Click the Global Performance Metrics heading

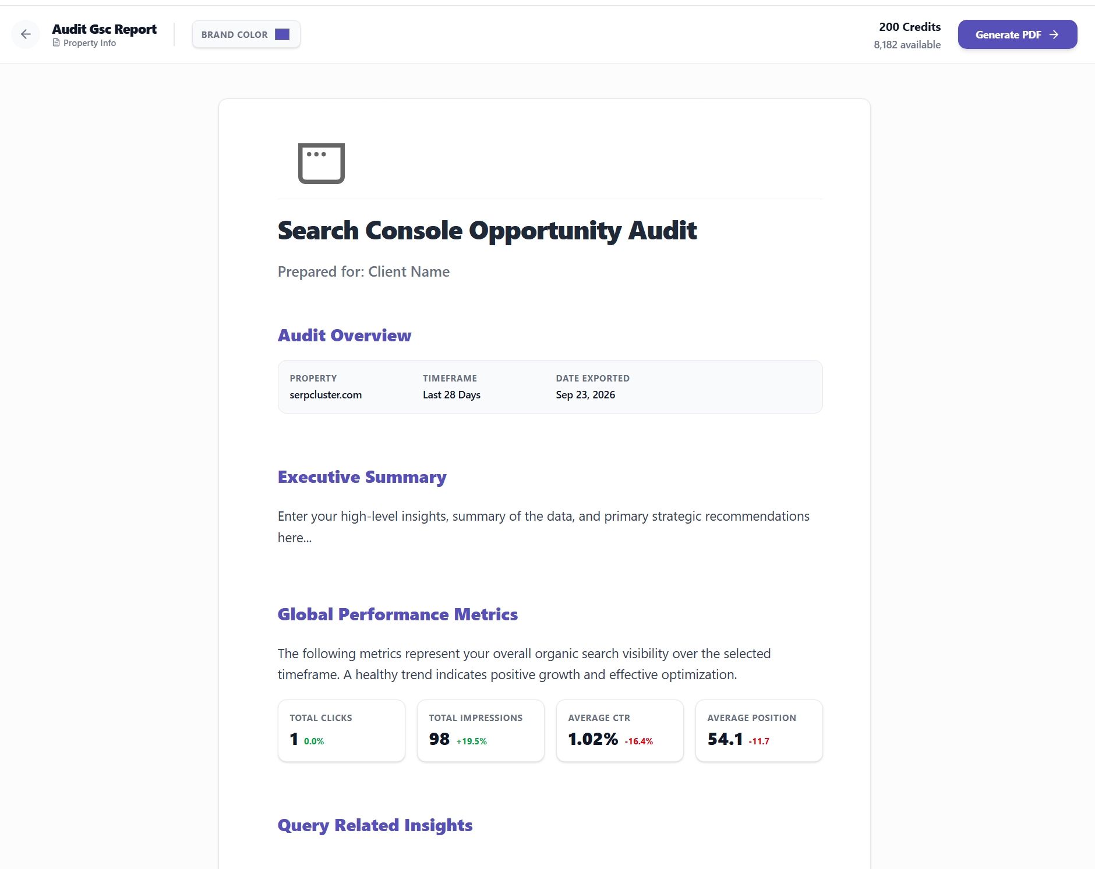tap(398, 614)
